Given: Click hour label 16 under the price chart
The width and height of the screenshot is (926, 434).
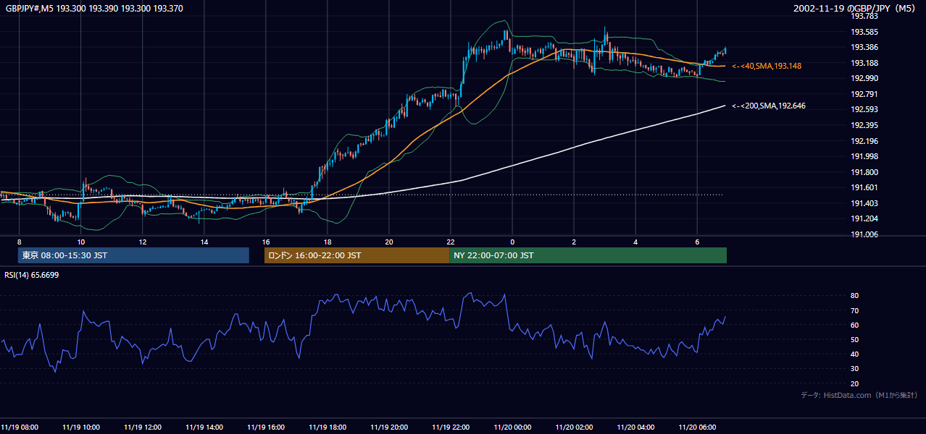Looking at the screenshot, I should 266,242.
